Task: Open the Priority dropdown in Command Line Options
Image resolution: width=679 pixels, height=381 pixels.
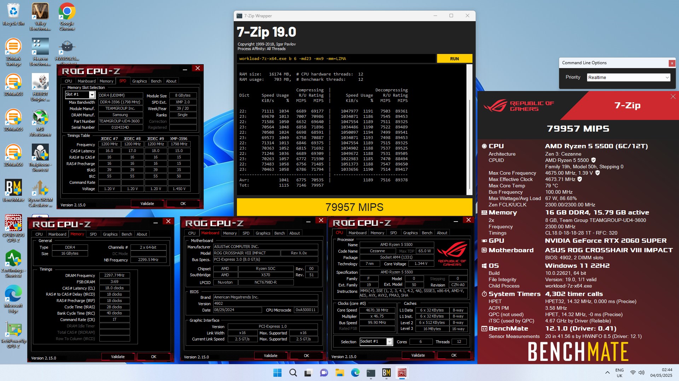Action: 628,77
